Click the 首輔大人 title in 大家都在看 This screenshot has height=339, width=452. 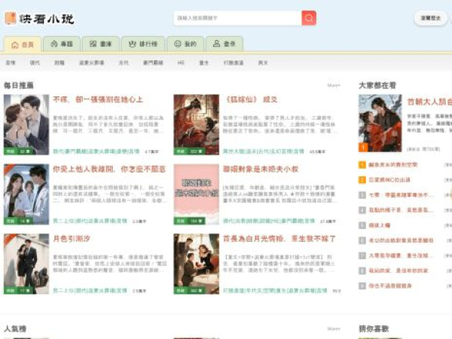(429, 102)
